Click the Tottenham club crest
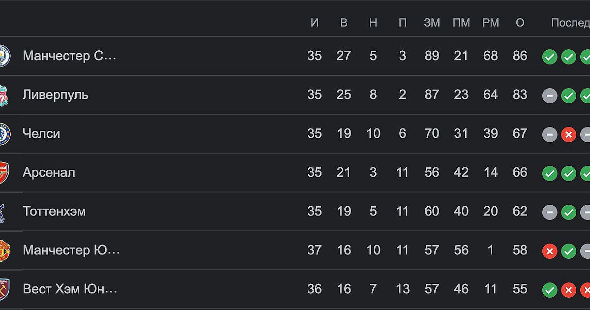 point(3,212)
